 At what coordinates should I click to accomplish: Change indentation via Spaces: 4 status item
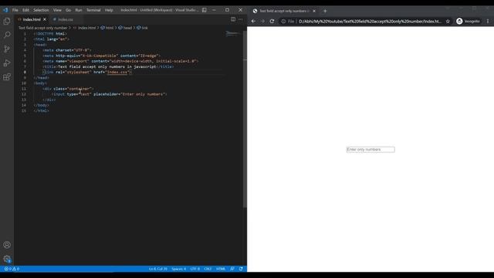tap(178, 269)
